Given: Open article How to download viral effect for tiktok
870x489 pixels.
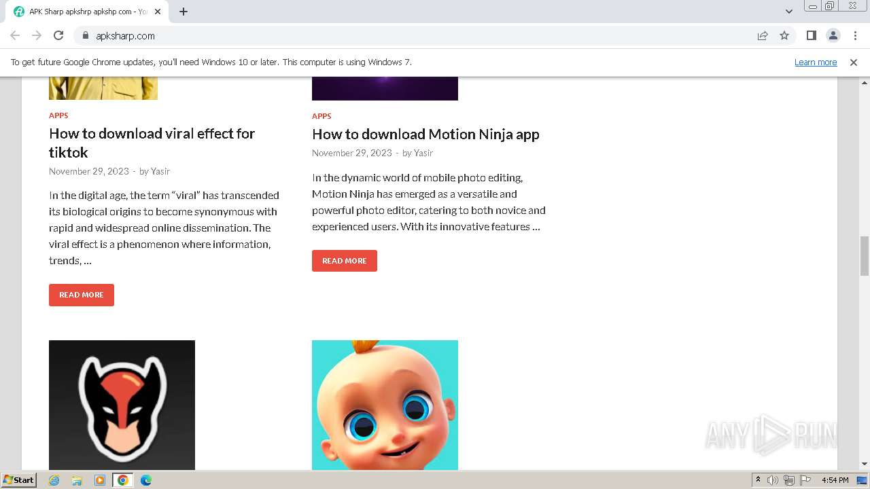Looking at the screenshot, I should pyautogui.click(x=152, y=143).
